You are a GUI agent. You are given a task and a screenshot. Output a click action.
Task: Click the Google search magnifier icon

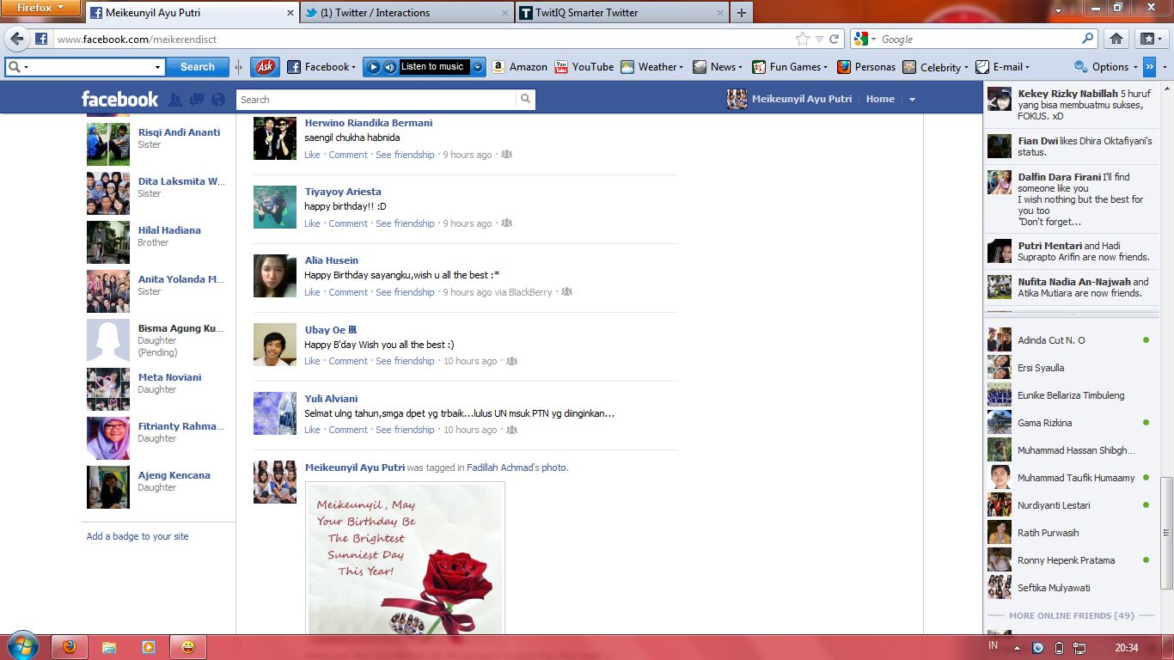(x=1088, y=39)
